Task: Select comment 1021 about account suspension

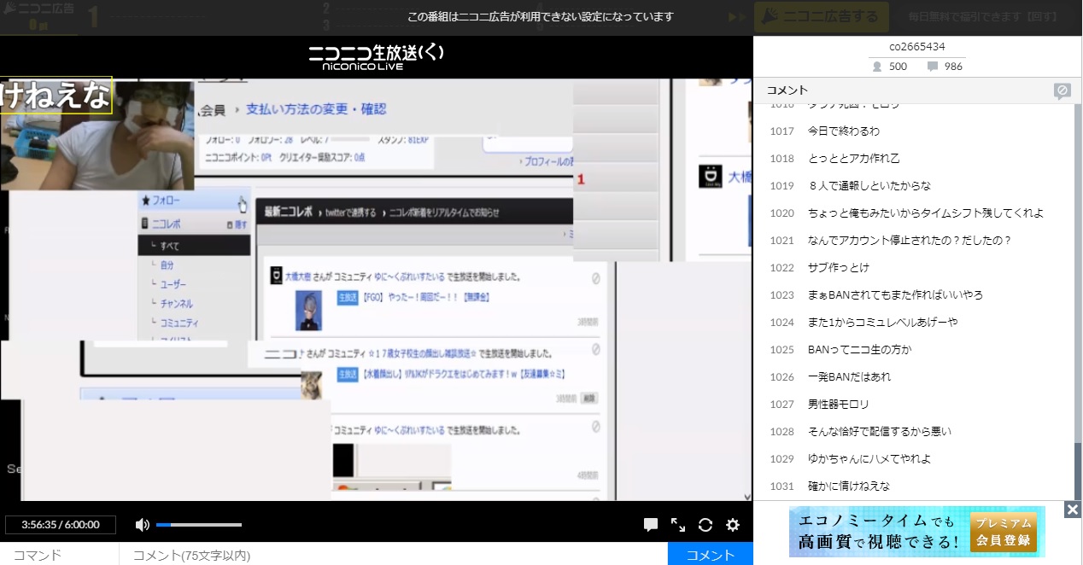Action: point(909,241)
